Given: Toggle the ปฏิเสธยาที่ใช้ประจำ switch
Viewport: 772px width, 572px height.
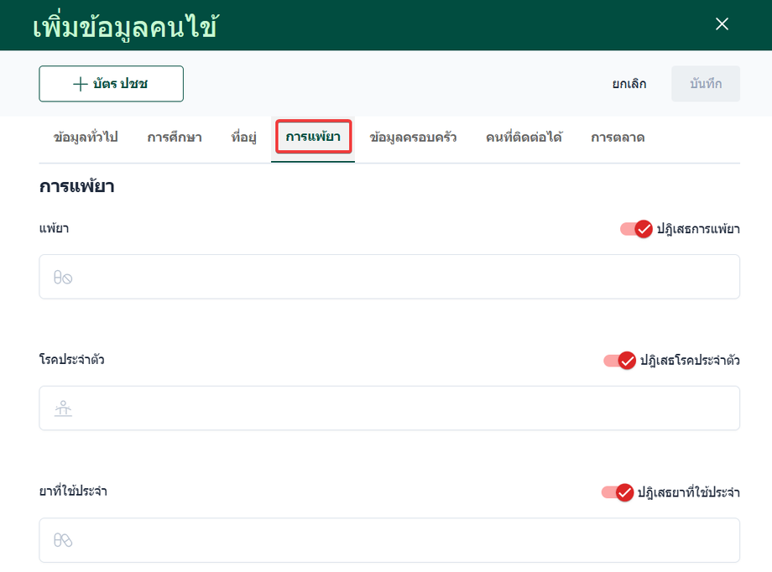Looking at the screenshot, I should pos(618,492).
